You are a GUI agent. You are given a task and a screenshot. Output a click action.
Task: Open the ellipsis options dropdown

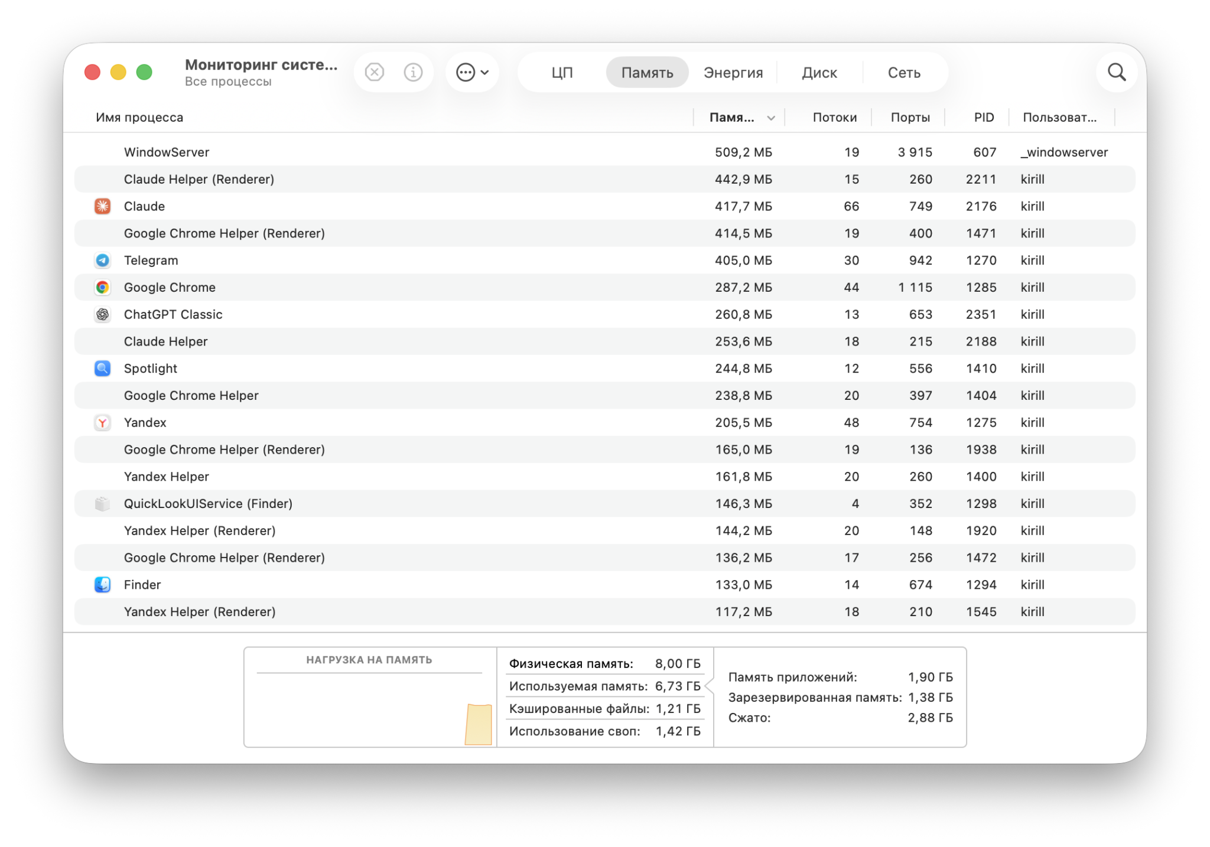tap(472, 72)
